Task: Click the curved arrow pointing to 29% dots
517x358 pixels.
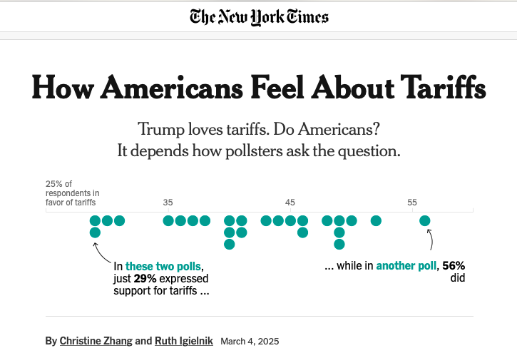Action: [100, 253]
